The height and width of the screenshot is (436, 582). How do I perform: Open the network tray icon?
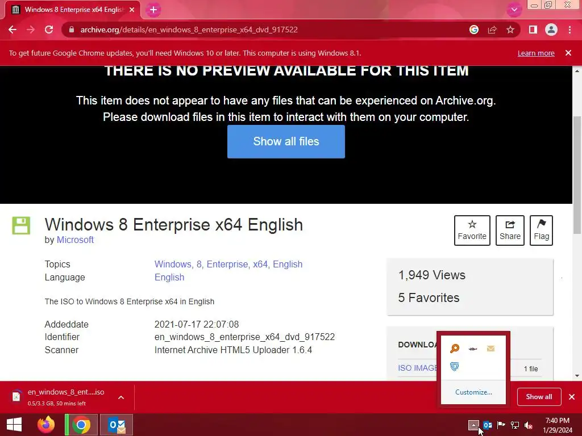[x=515, y=425]
